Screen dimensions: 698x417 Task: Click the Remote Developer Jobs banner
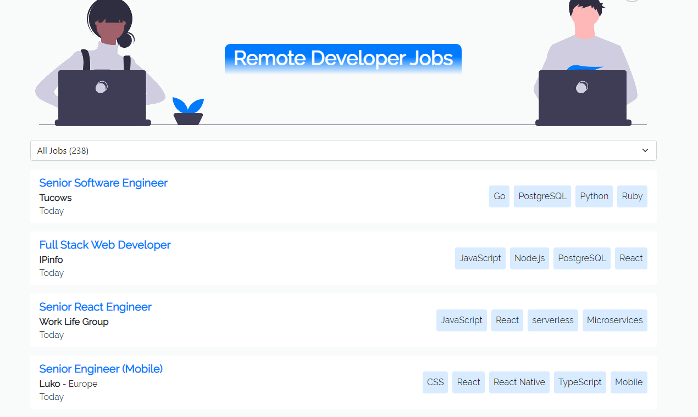(x=343, y=58)
